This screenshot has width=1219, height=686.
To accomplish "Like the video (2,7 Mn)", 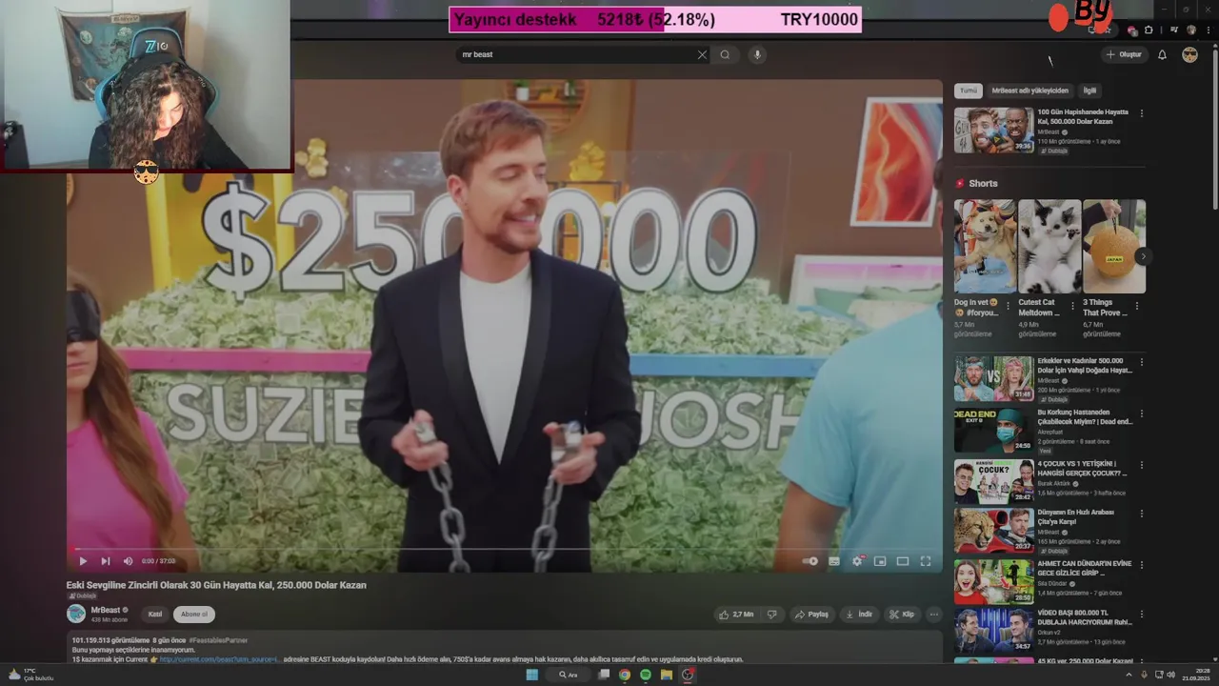I will (x=736, y=615).
